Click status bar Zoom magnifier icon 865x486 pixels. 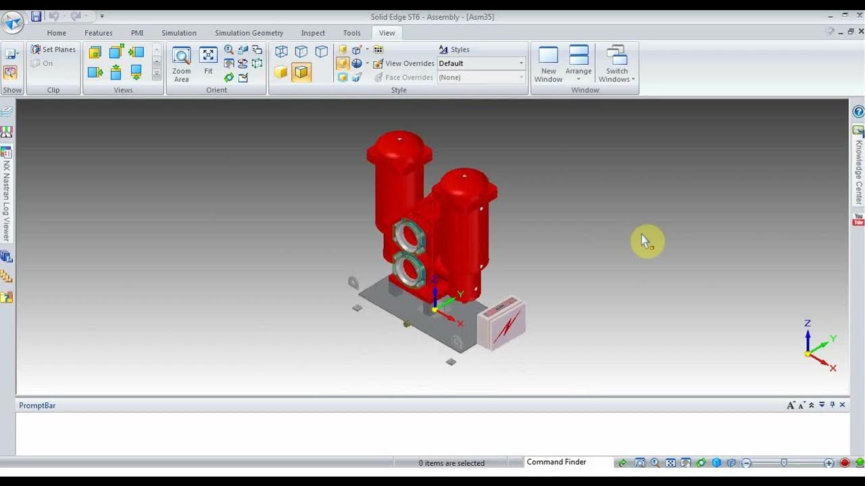pos(656,463)
